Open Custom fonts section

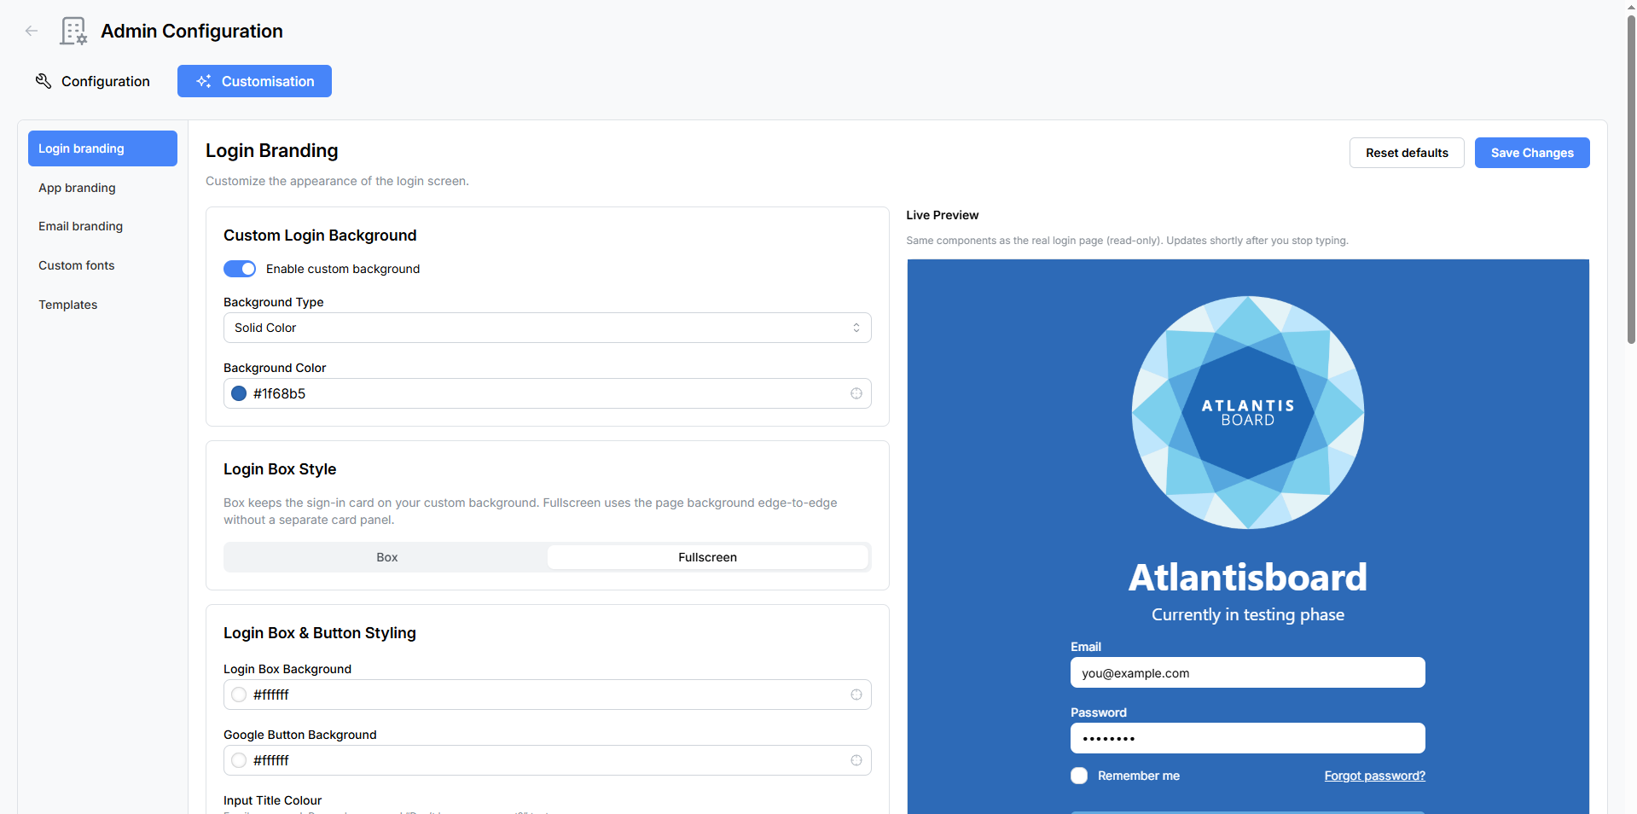[102, 265]
